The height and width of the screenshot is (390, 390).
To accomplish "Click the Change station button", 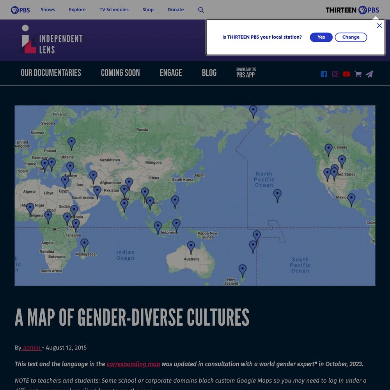I will 351,37.
